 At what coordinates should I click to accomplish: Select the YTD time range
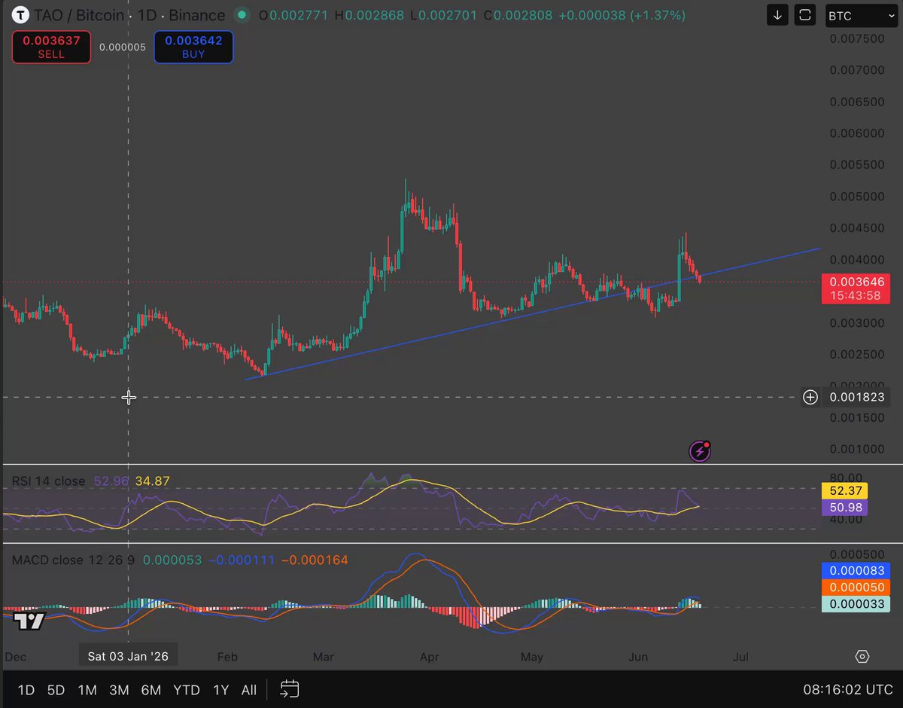coord(186,690)
